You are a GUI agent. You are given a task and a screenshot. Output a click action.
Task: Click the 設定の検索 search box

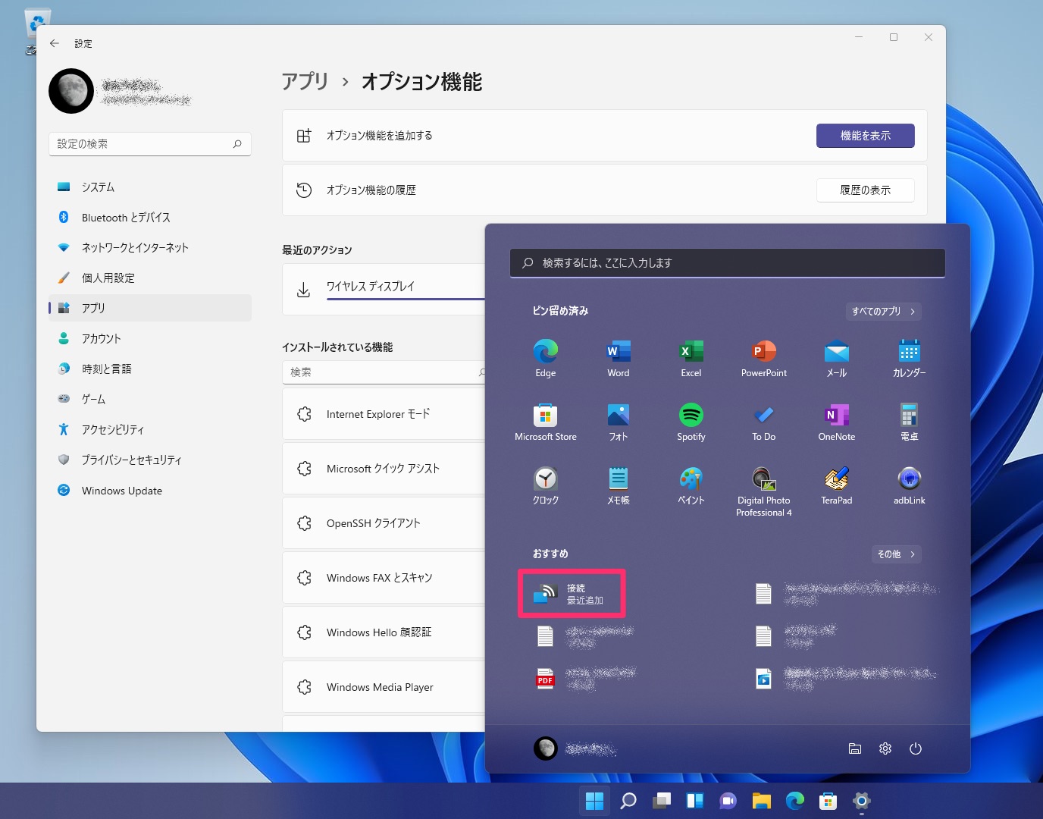point(150,144)
